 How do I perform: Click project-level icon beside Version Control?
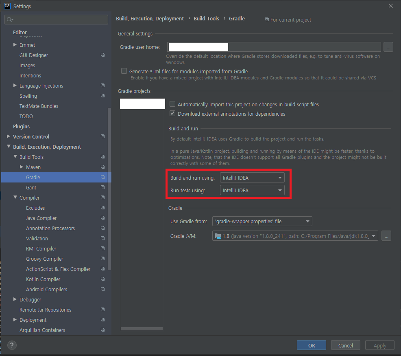click(102, 136)
